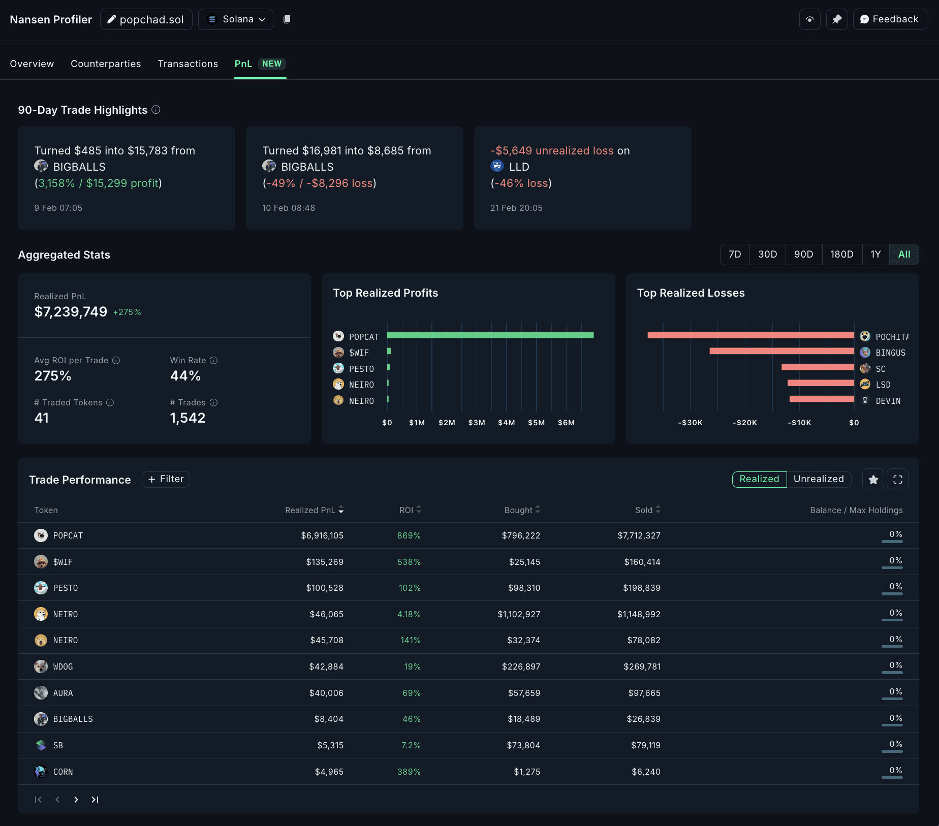The width and height of the screenshot is (939, 826).
Task: Open the BIGBALLS 3,158% profit highlight card
Action: coord(127,178)
